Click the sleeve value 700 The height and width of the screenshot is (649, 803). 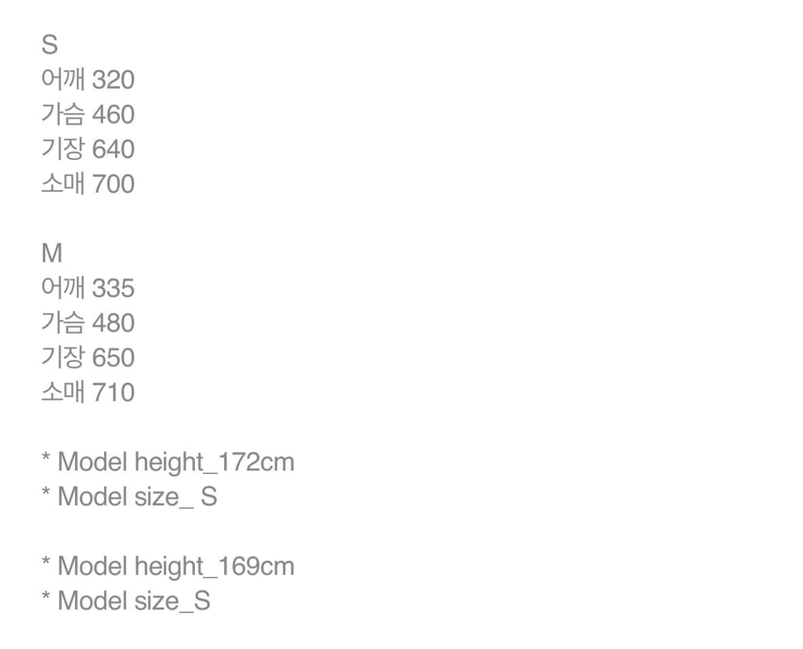pyautogui.click(x=113, y=184)
